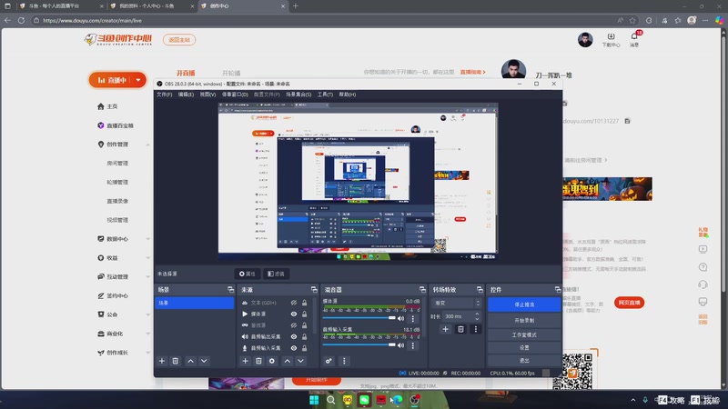Screen dimensions: 728x409
Task: Adjust the 媒体源 volume slider
Action: pos(359,318)
